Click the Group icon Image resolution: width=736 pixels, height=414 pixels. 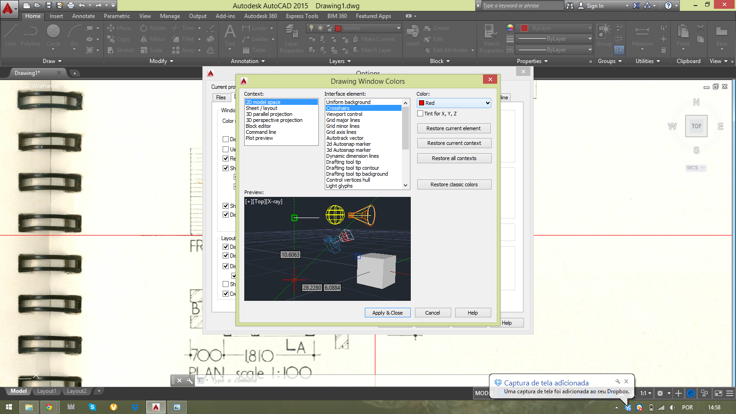point(604,35)
